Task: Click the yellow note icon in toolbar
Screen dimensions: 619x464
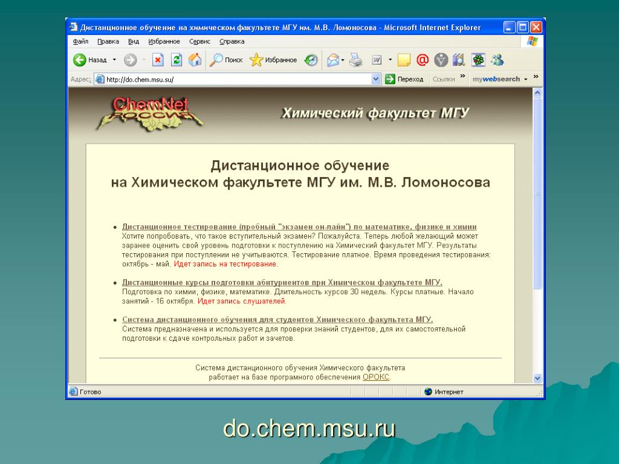Action: click(x=404, y=60)
